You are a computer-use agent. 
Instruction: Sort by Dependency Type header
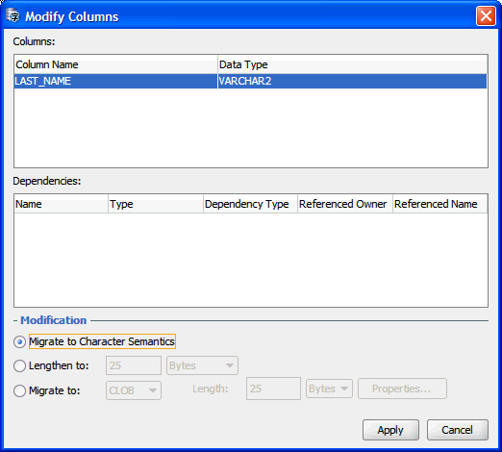pyautogui.click(x=250, y=204)
